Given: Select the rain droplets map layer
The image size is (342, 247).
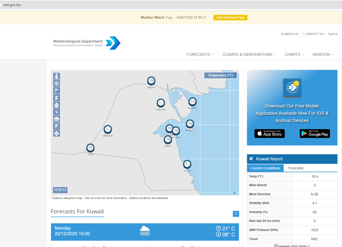Looking at the screenshot, I should (57, 112).
